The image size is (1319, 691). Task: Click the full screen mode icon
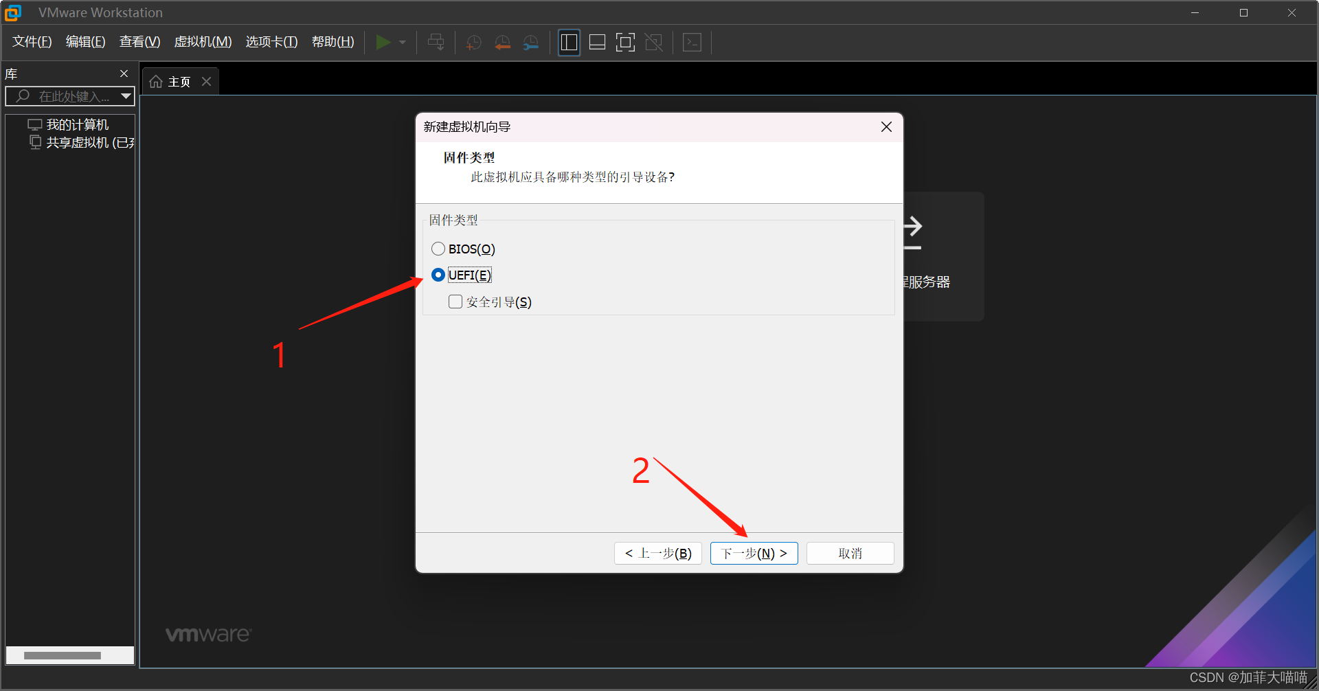(625, 43)
